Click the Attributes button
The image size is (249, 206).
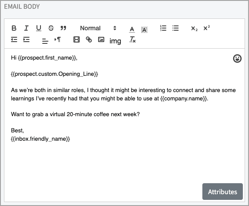point(223,192)
